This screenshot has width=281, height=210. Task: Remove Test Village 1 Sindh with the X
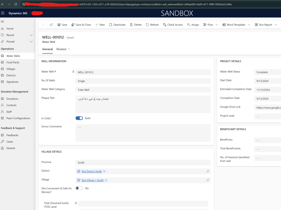pyautogui.click(x=106, y=180)
